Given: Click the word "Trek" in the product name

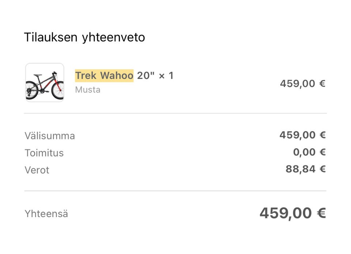Looking at the screenshot, I should [x=86, y=76].
